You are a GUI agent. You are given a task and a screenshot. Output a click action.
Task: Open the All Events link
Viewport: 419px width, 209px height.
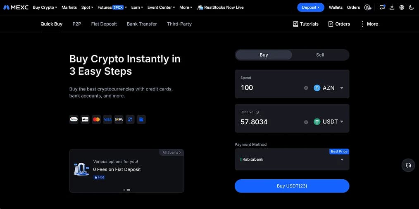171,152
